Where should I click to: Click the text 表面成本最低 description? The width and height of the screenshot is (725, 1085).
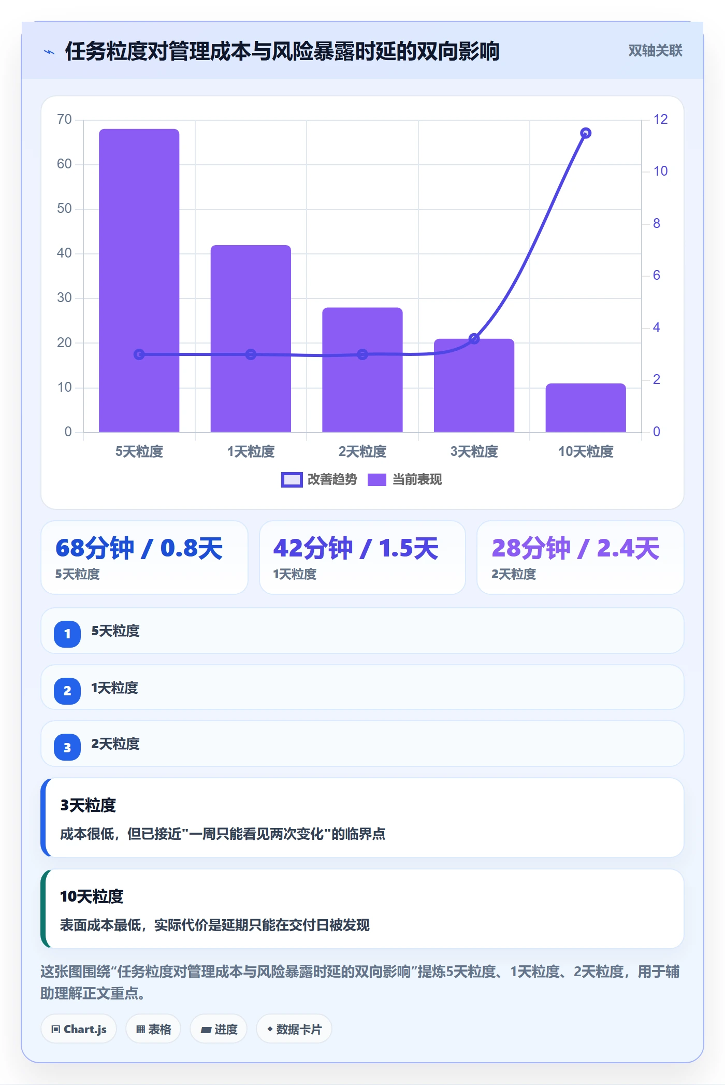(x=215, y=925)
